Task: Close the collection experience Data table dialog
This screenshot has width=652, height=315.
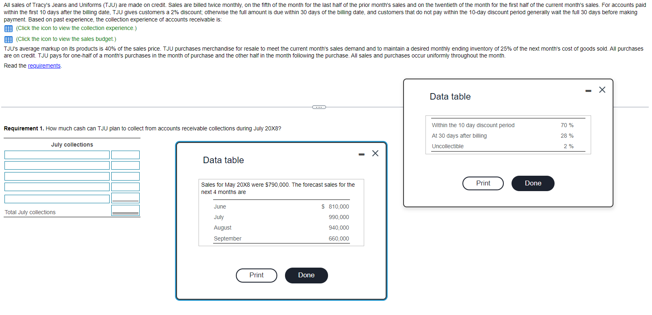Action: (x=602, y=90)
